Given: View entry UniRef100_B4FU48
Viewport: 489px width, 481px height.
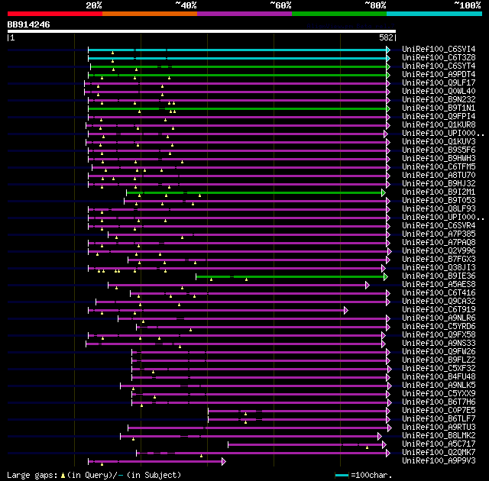Looking at the screenshot, I should 439,377.
